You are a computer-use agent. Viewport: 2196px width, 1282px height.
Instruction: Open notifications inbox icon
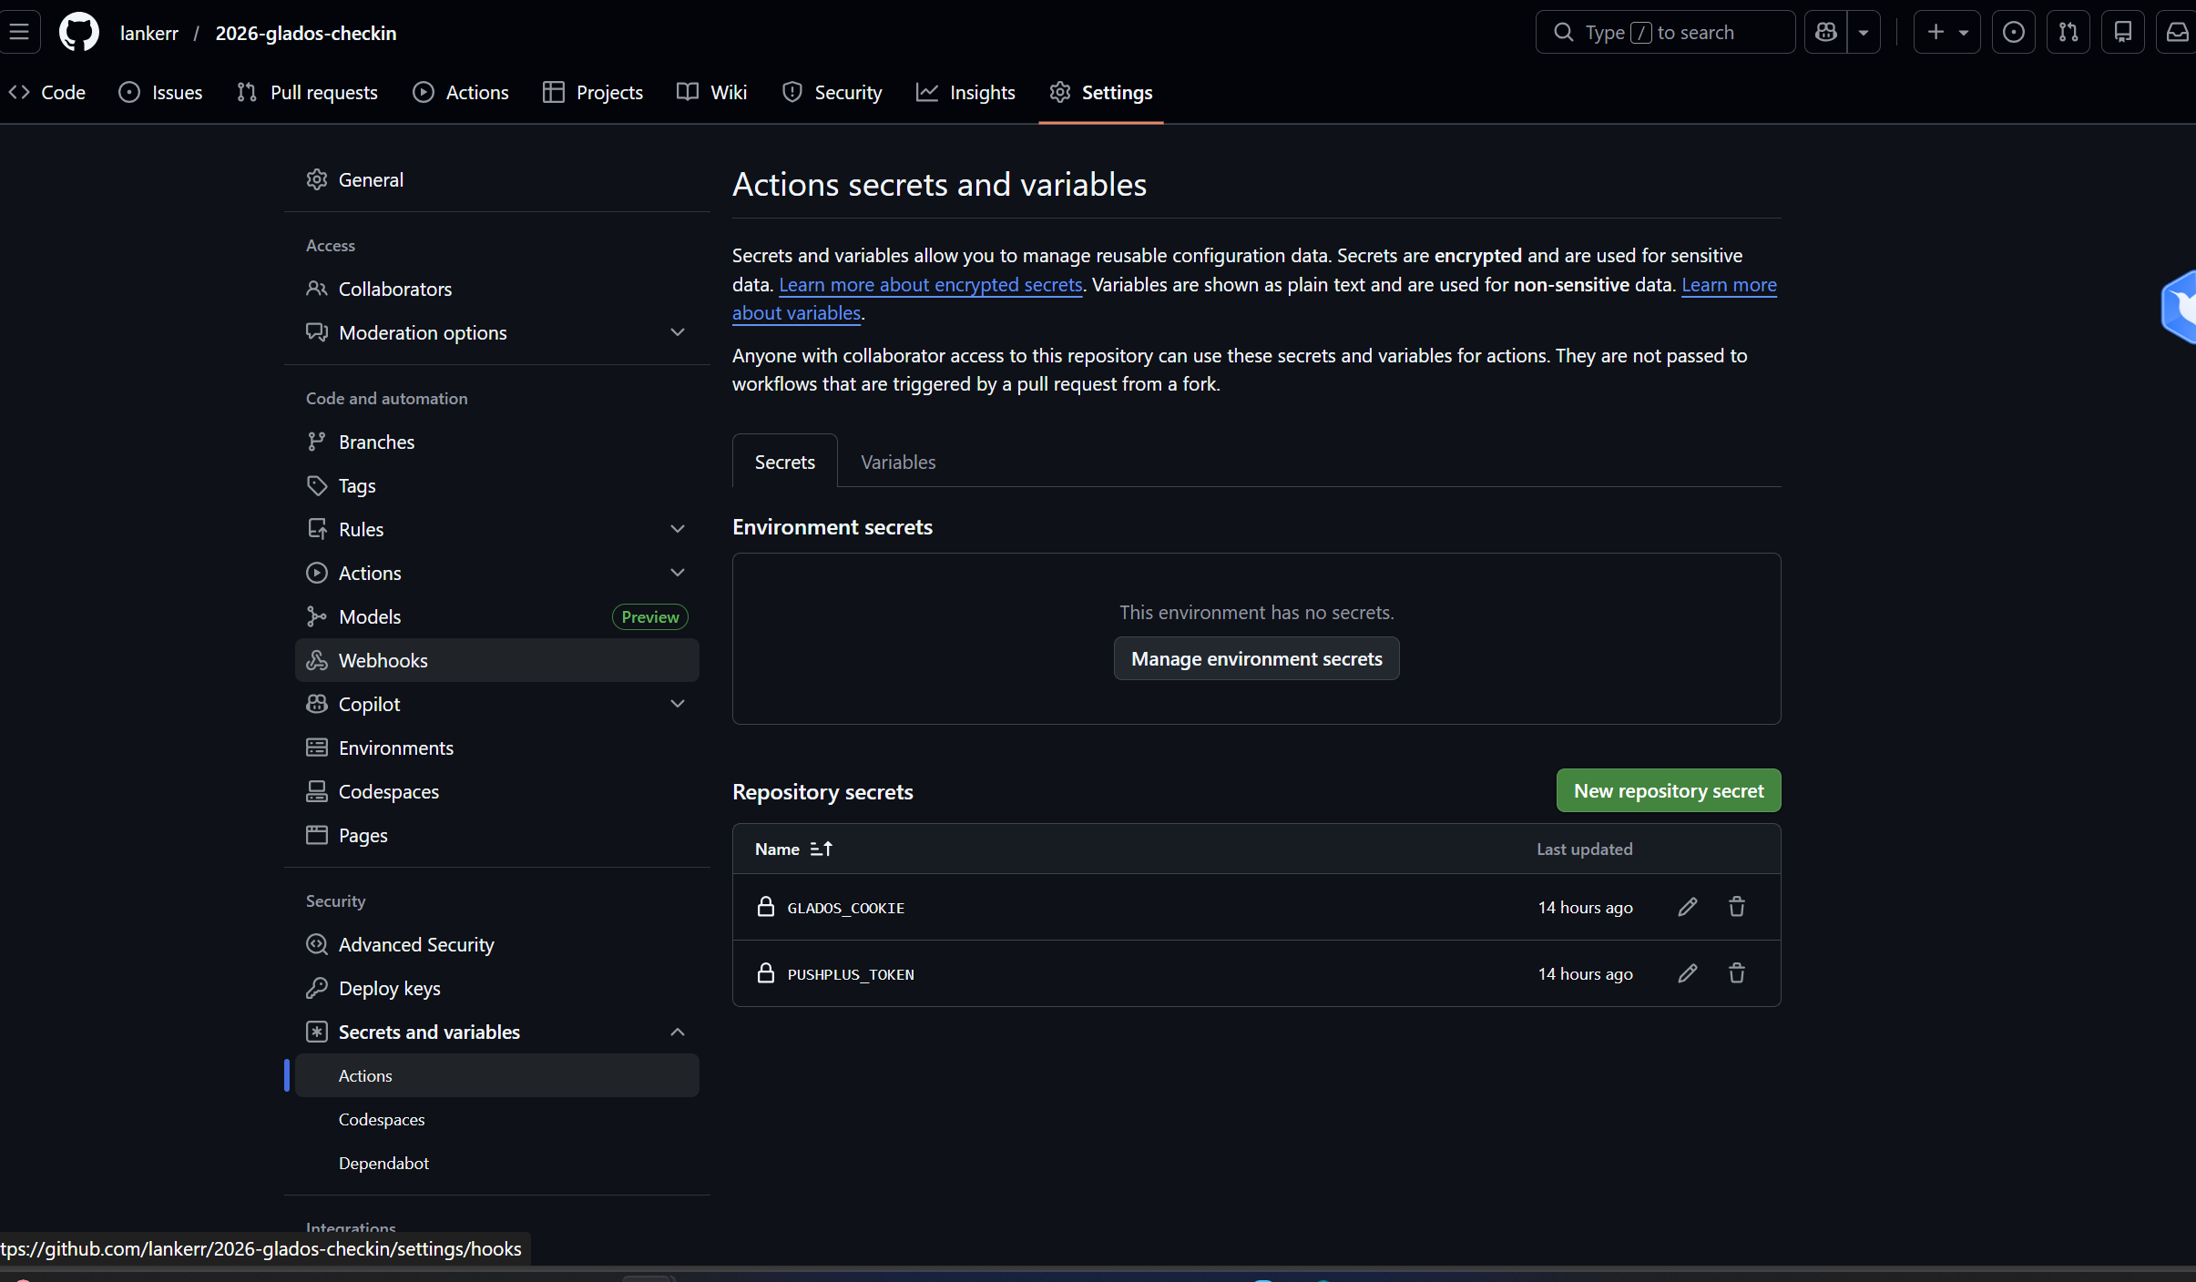[x=2177, y=33]
